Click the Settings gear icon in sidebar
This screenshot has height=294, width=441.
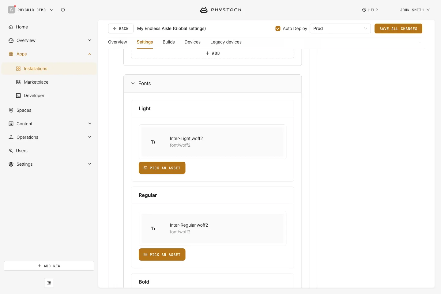pos(11,164)
